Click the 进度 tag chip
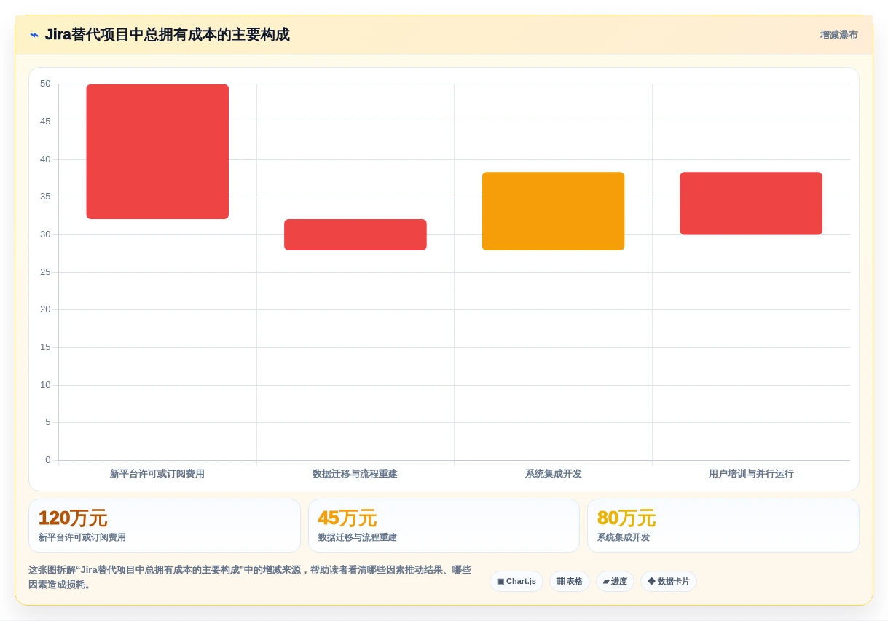 (x=615, y=581)
